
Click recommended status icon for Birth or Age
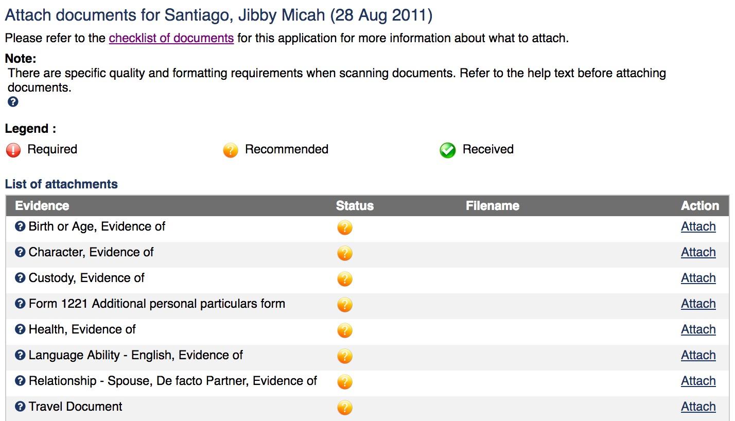point(345,227)
